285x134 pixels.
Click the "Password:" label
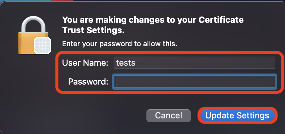click(88, 82)
